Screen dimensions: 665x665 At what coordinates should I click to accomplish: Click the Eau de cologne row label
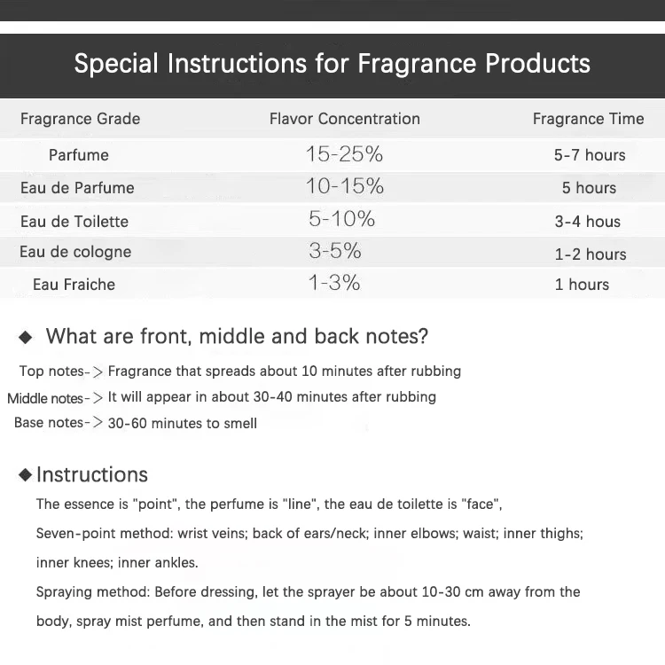point(75,252)
